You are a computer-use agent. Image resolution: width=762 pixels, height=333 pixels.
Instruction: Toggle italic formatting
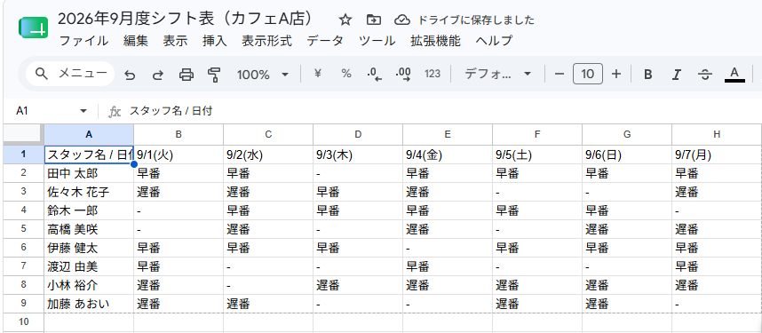click(676, 75)
